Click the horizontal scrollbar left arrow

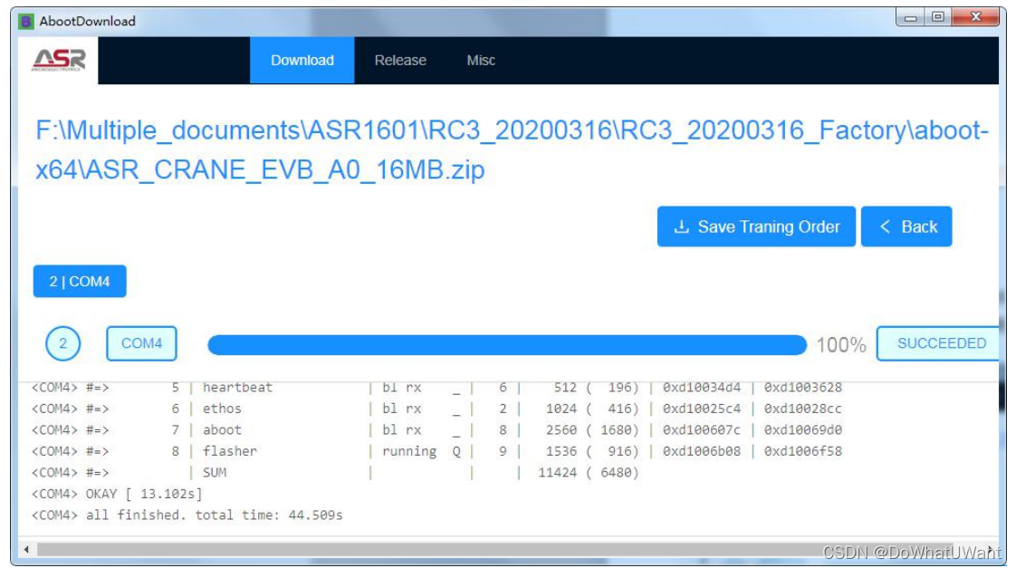pos(26,550)
